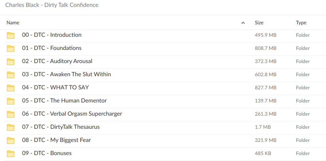Click the folder icon beside 04 - DTC - WHAT TO SAY
This screenshot has width=326, height=161.
tap(11, 88)
